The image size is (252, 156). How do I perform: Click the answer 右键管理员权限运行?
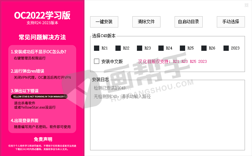point(30,58)
